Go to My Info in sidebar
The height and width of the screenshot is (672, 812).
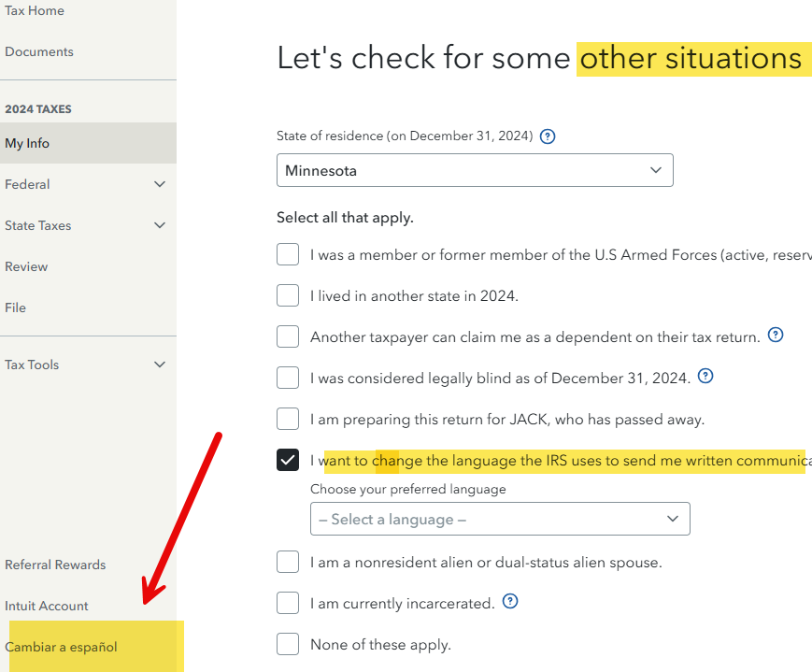point(27,143)
